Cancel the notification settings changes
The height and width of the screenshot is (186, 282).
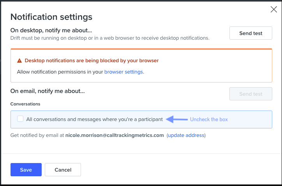(63, 170)
